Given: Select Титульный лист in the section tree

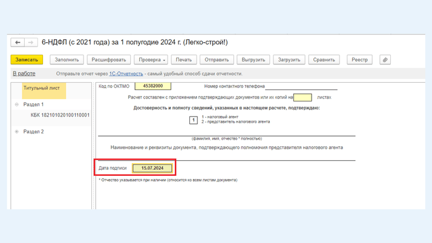Looking at the screenshot, I should (x=44, y=91).
